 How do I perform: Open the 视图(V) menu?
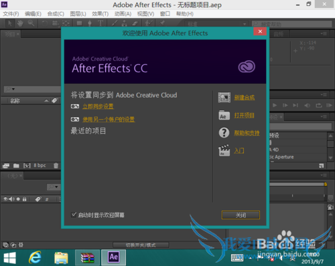point(145,14)
